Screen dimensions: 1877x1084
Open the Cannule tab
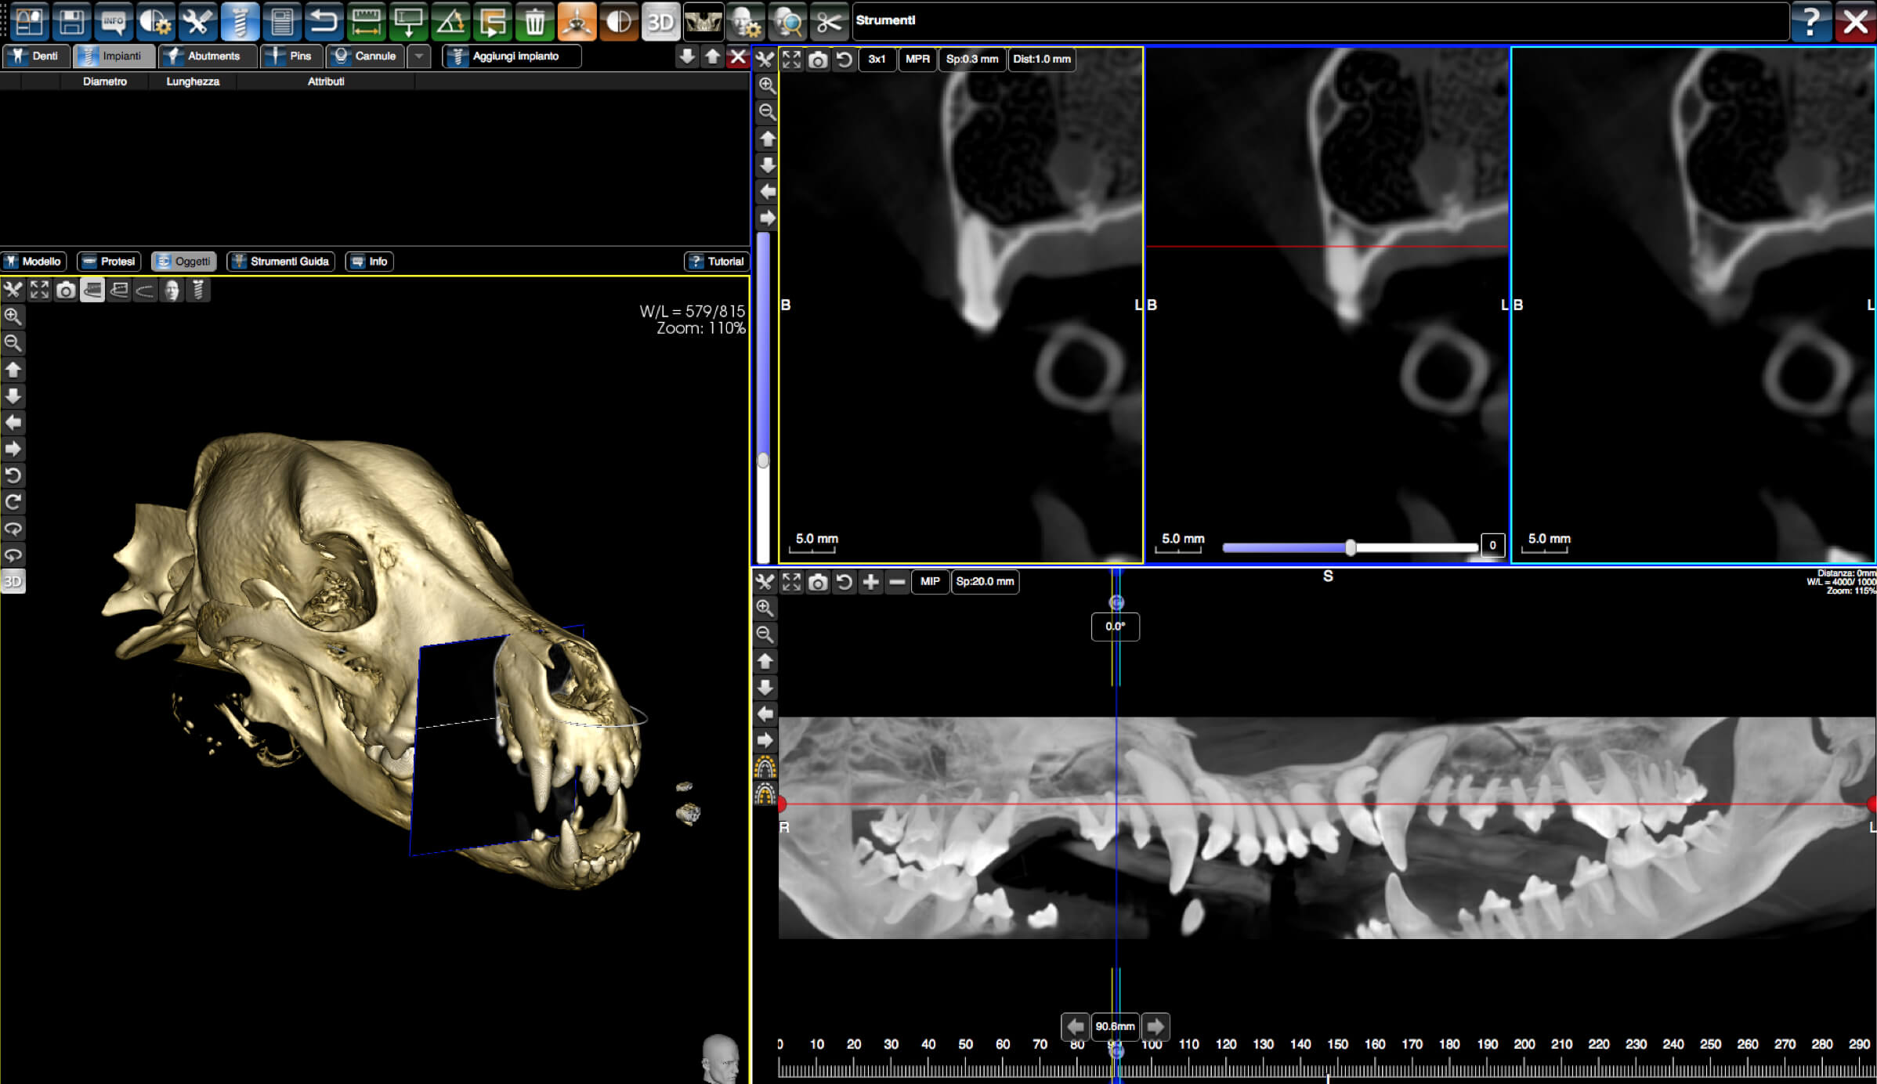tap(366, 56)
